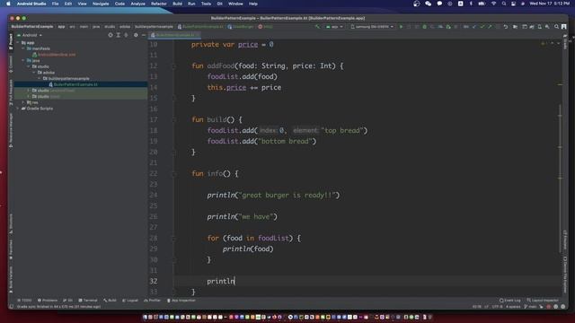Click Collapse All icon in Project panel
575x323 pixels.
click(x=126, y=35)
